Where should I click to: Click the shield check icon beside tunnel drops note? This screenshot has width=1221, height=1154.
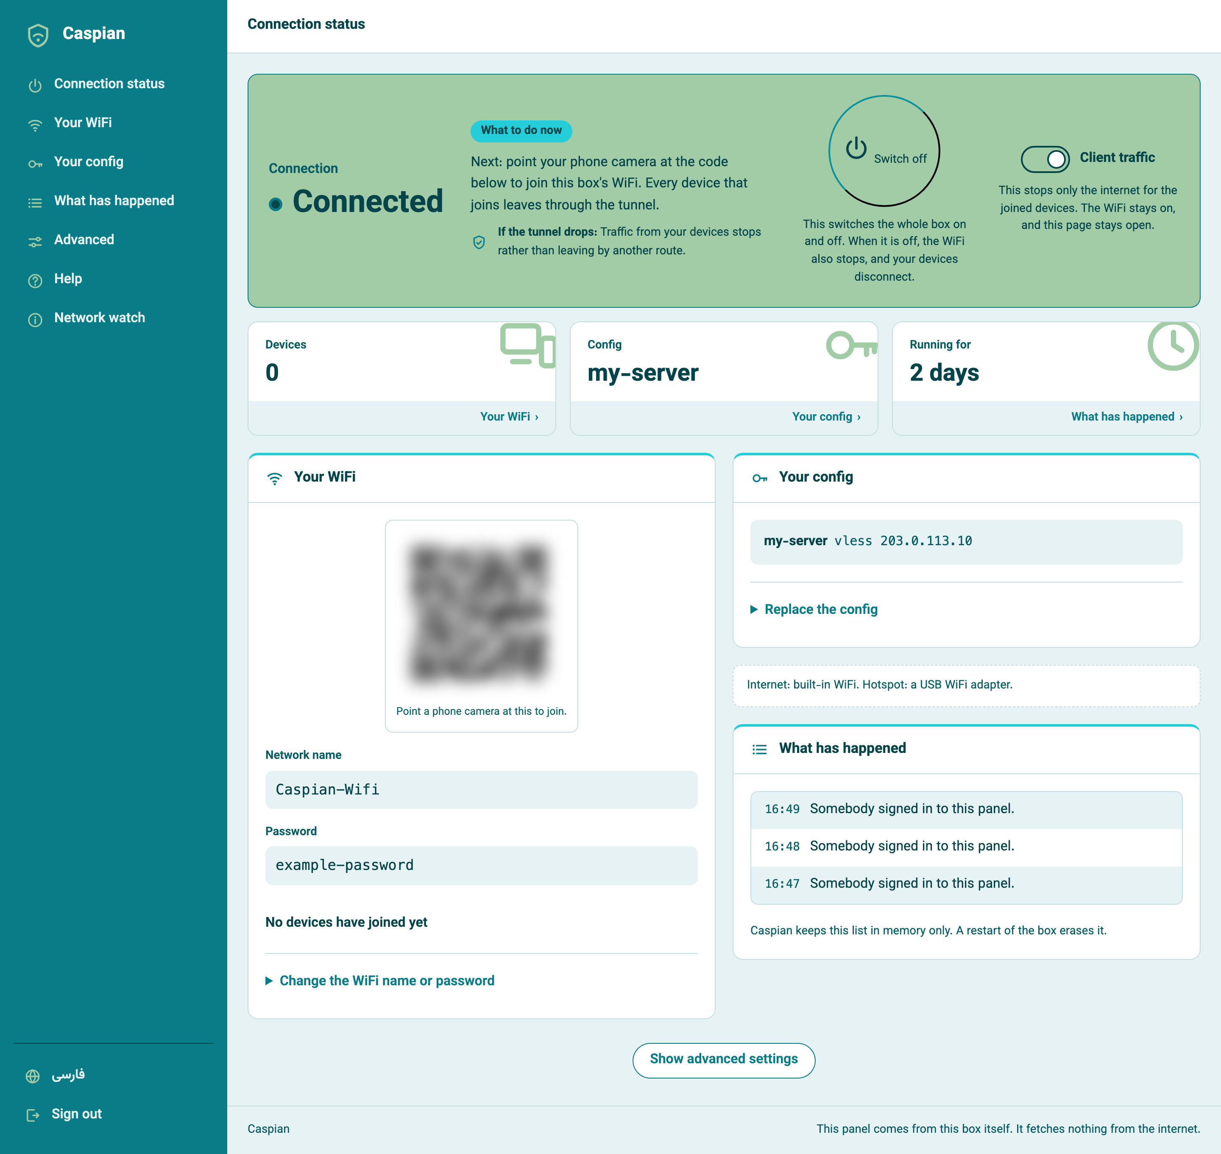(479, 243)
